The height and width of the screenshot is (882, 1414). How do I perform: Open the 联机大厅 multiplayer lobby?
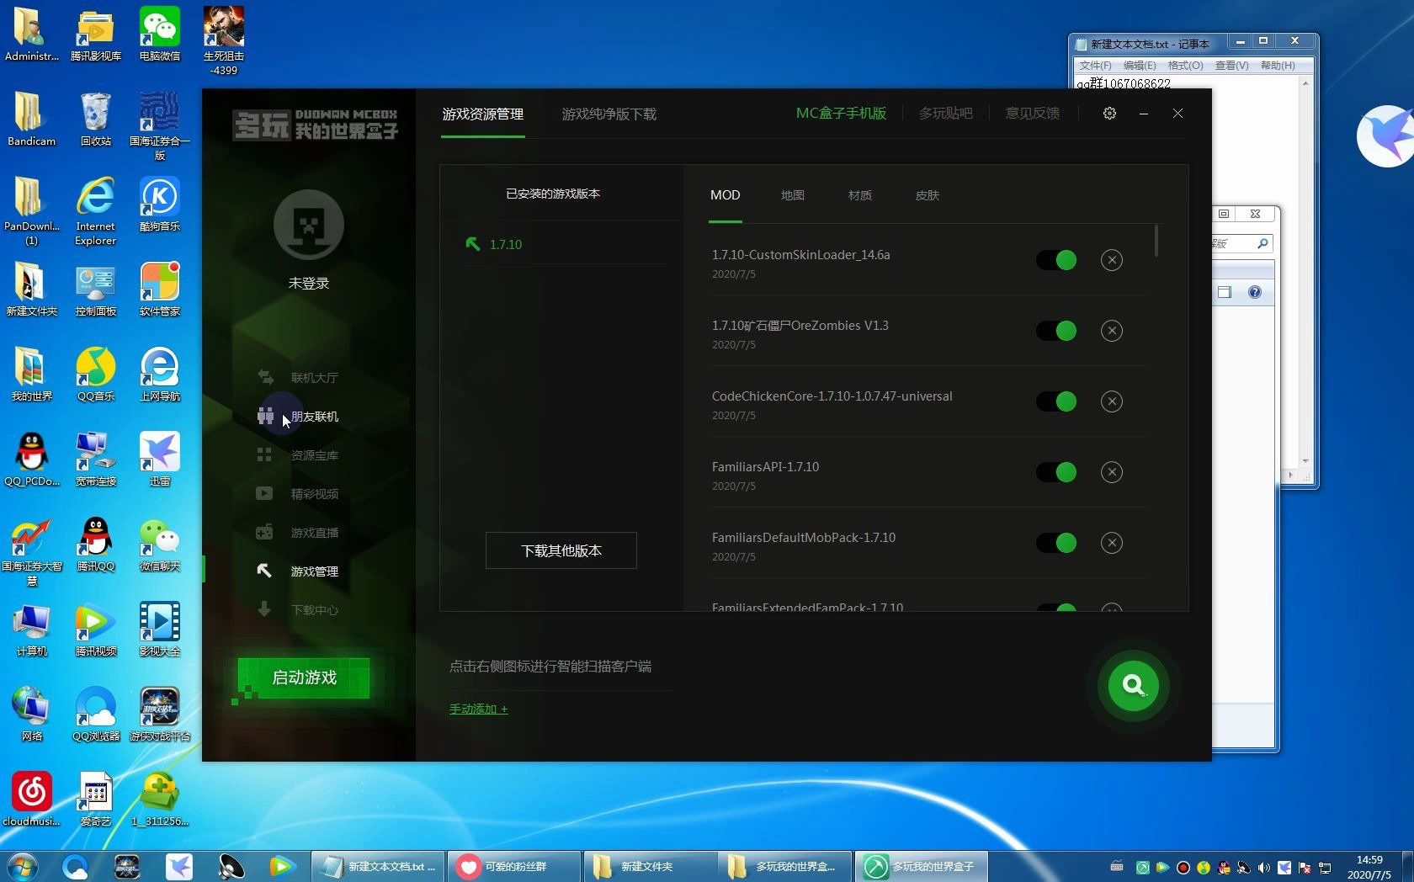click(313, 377)
